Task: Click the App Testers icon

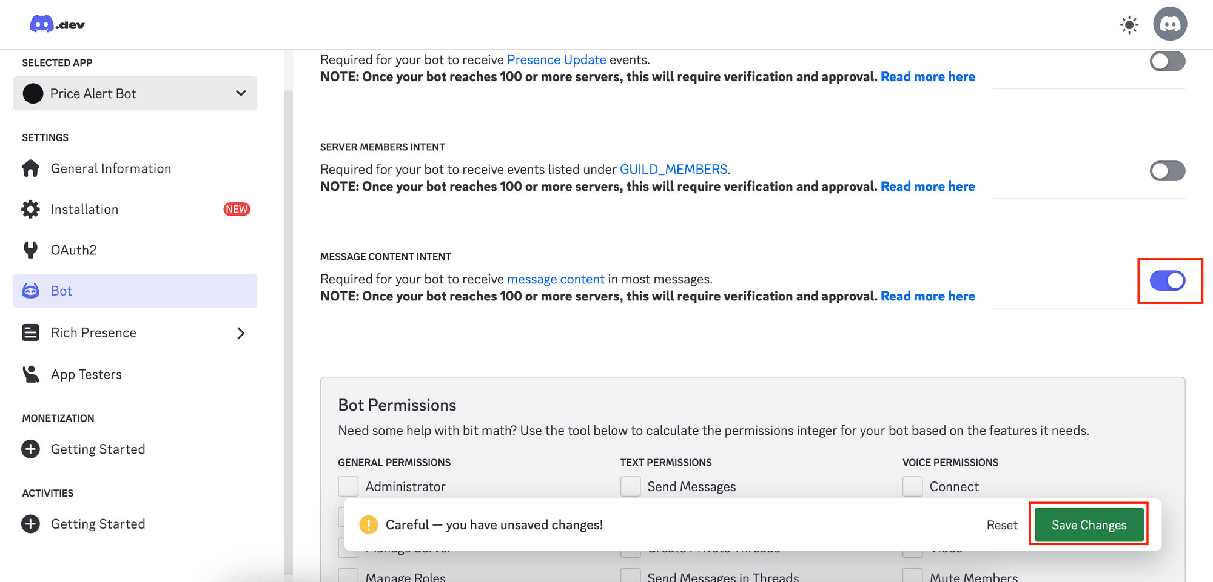Action: pyautogui.click(x=30, y=374)
